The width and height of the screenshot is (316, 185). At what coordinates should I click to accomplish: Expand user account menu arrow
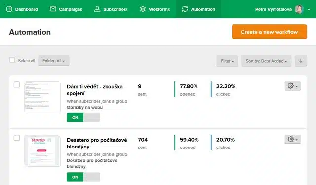coord(309,9)
